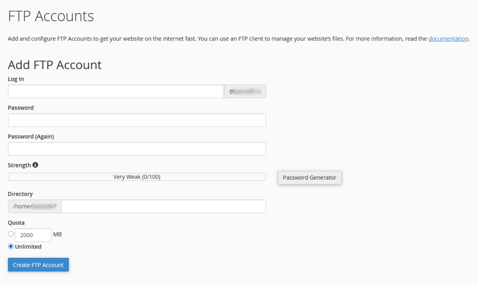The height and width of the screenshot is (285, 478).
Task: Open the Password Generator
Action: (309, 177)
